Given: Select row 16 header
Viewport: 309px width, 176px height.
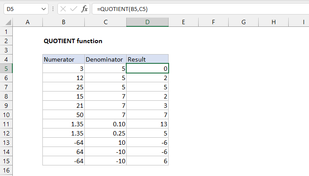Looking at the screenshot, I should 6,170.
